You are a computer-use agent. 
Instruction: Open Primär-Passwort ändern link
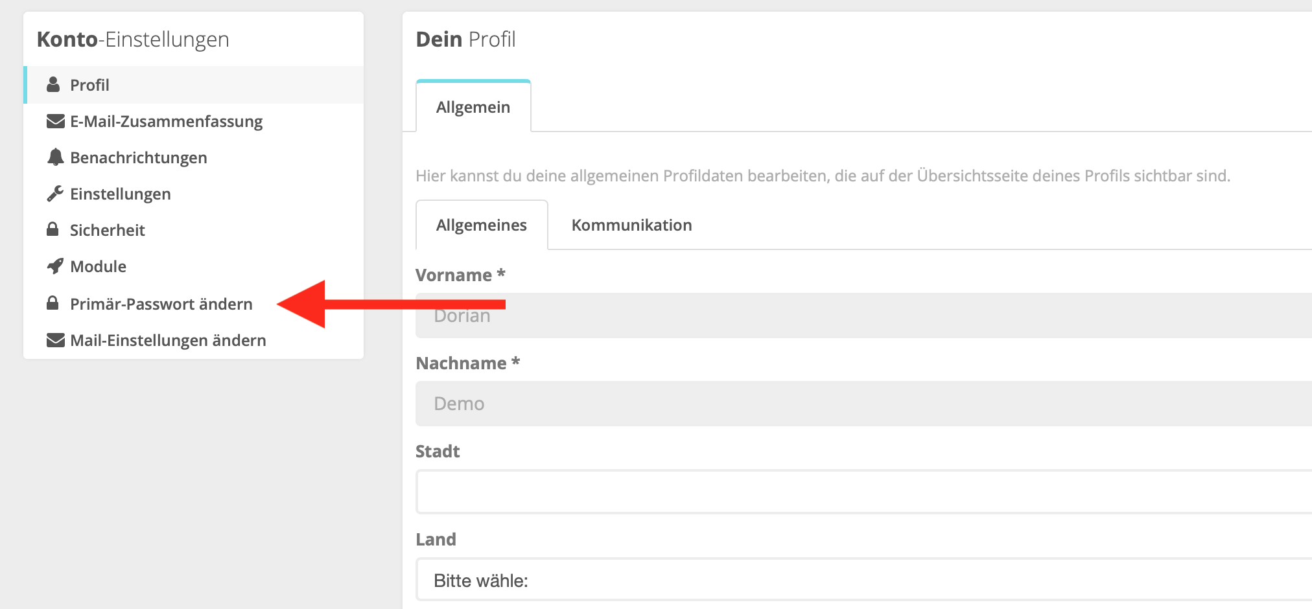coord(161,304)
